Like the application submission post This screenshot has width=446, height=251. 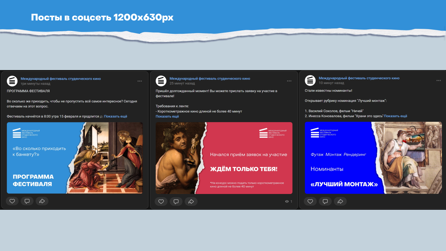[161, 201]
